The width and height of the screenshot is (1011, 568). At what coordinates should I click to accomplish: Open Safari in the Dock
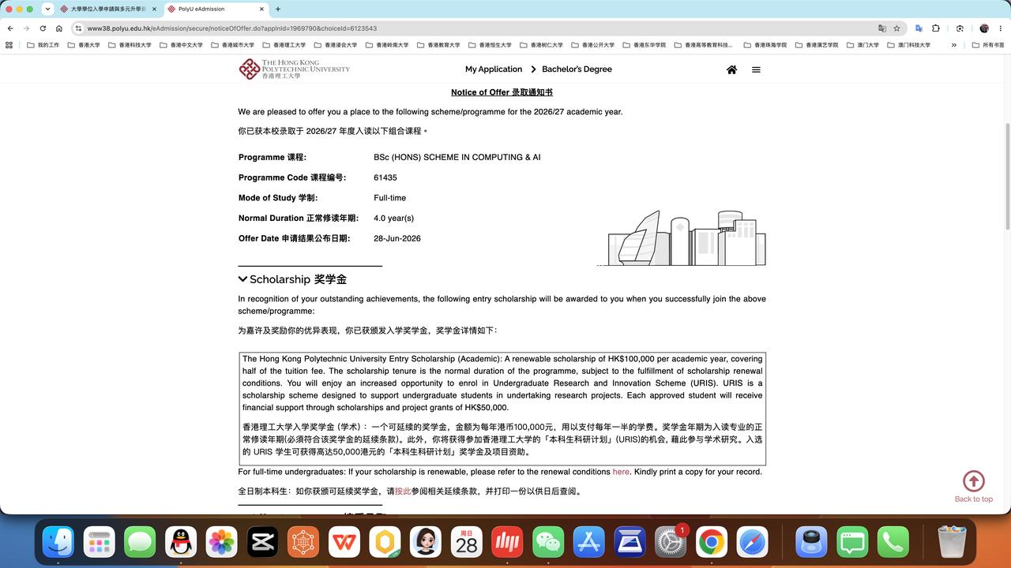(x=753, y=542)
